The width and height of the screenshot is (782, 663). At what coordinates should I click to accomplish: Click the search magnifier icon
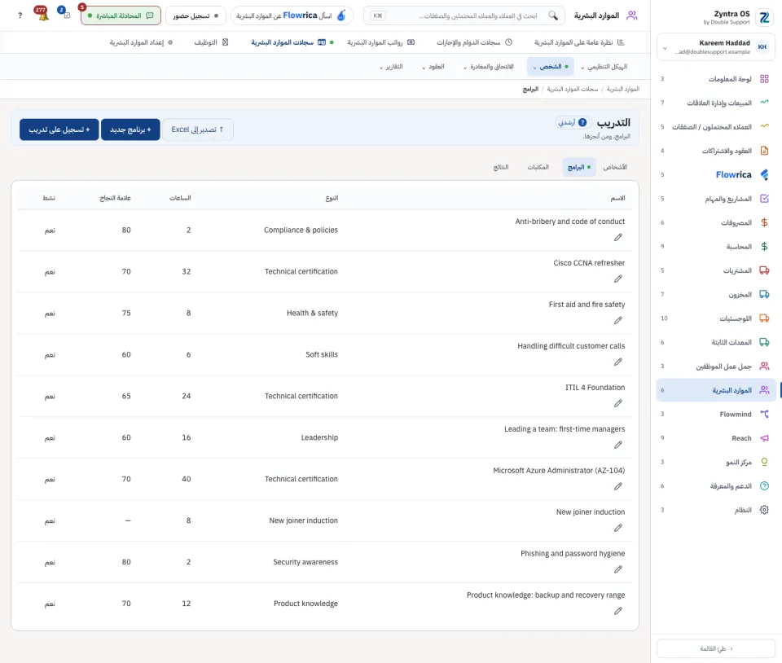[553, 15]
